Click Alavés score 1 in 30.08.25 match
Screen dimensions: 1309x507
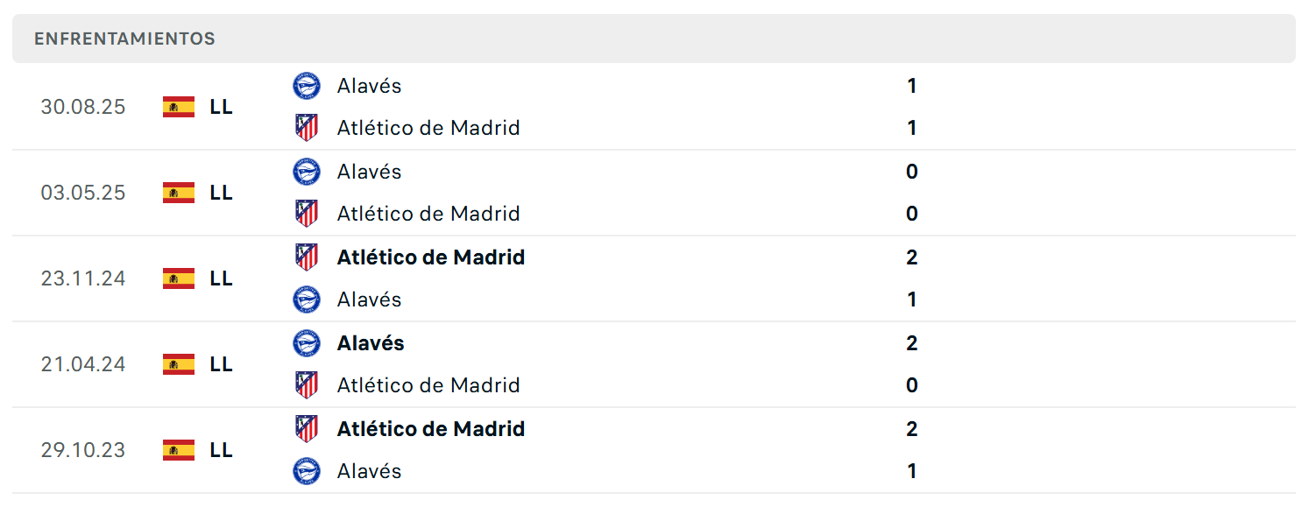point(912,86)
